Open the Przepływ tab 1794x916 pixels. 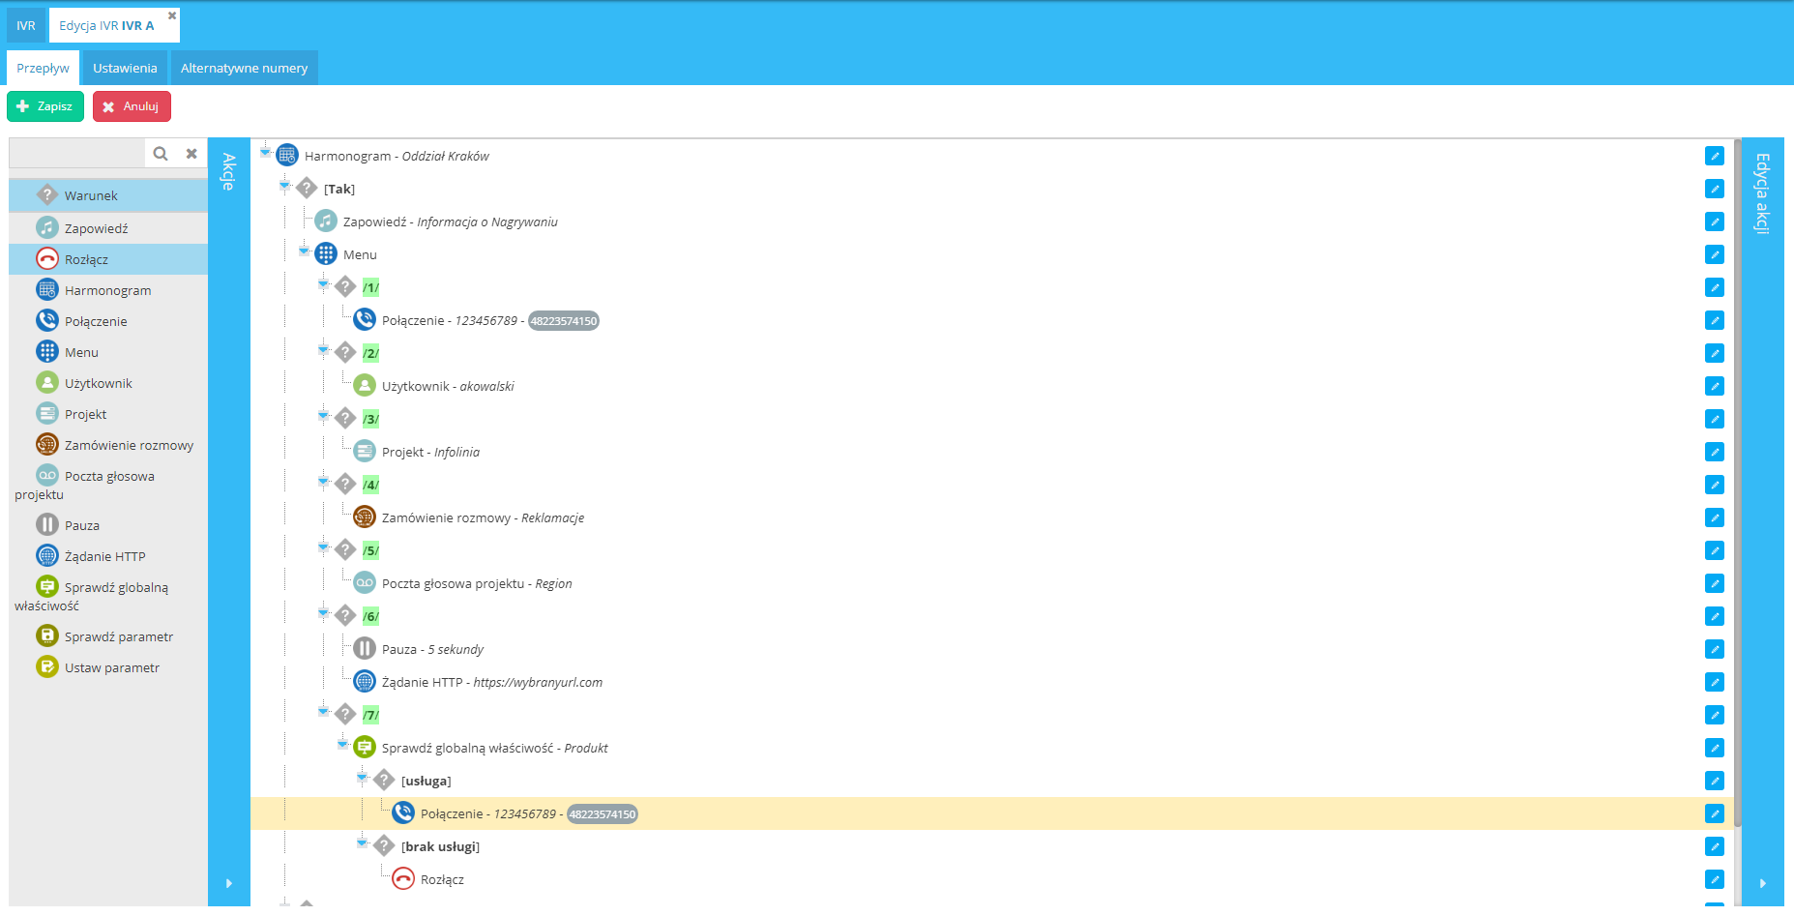pyautogui.click(x=43, y=68)
